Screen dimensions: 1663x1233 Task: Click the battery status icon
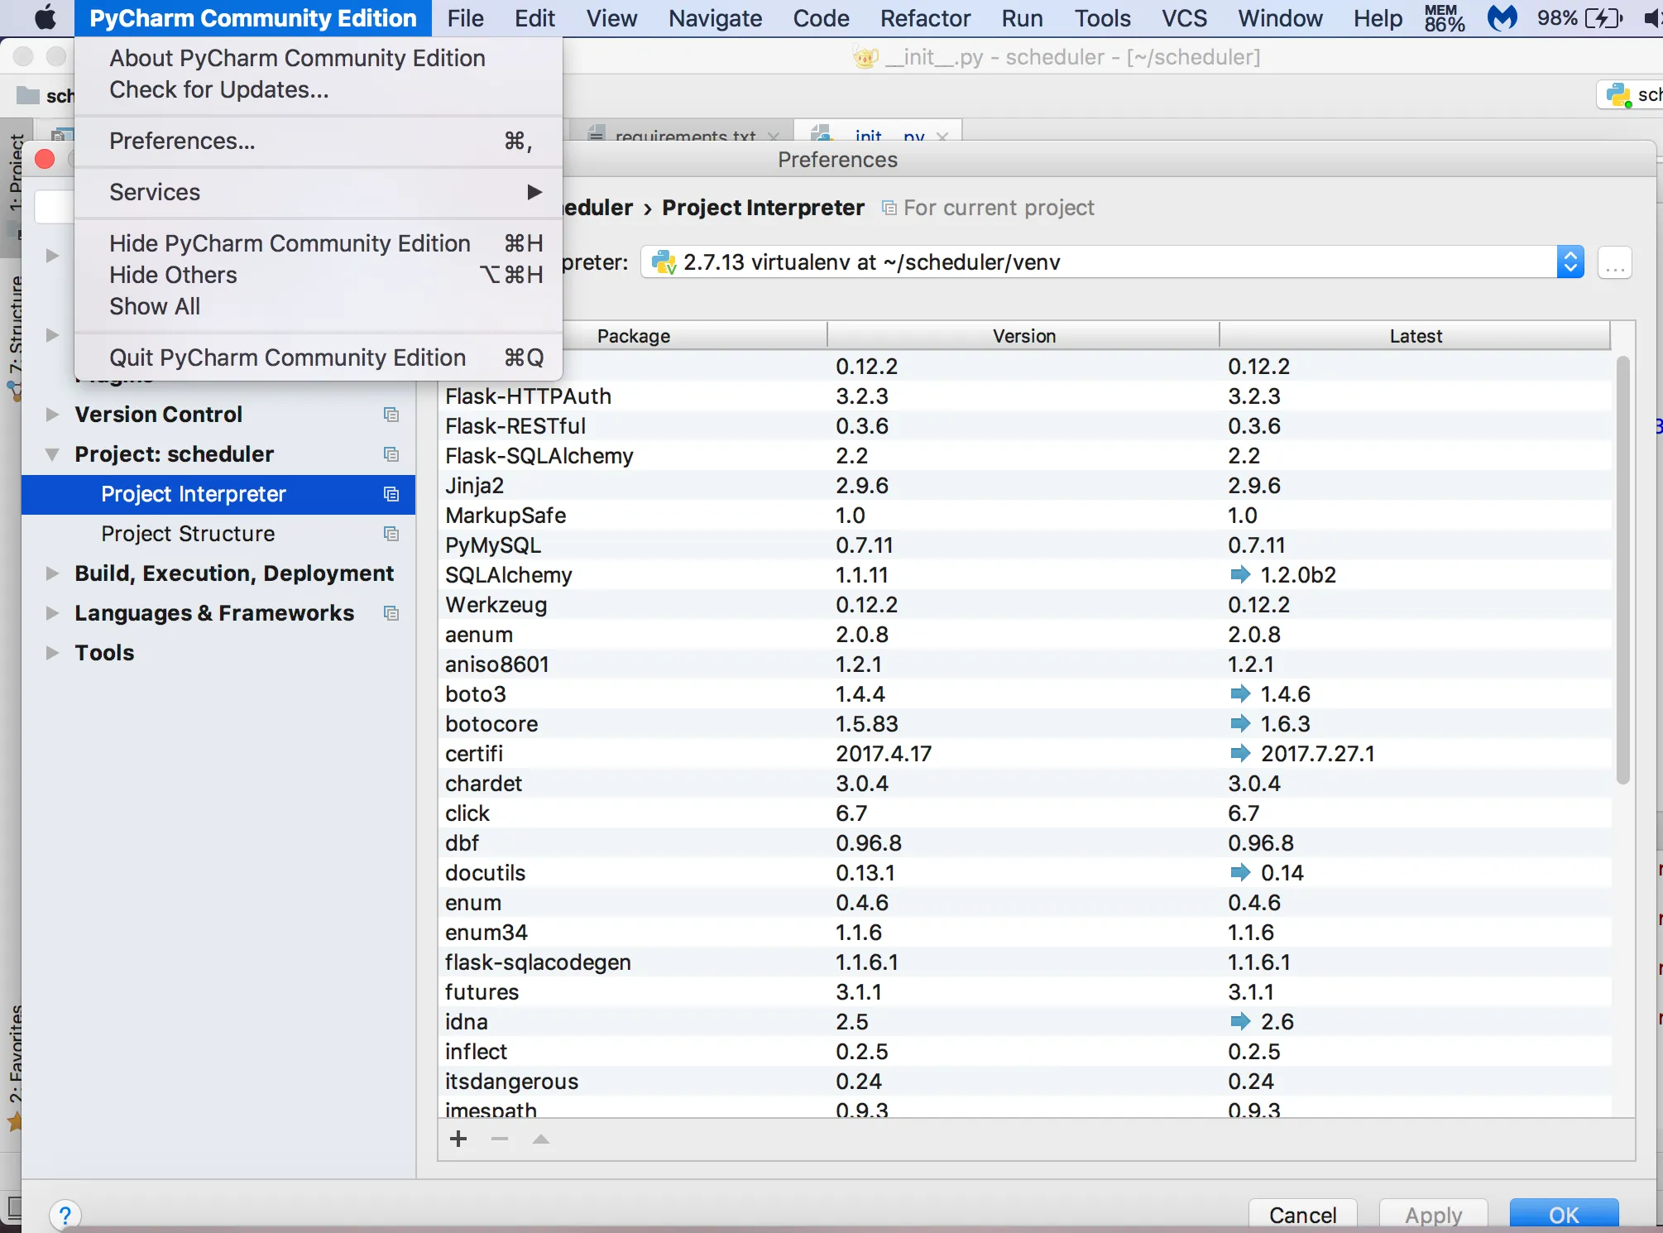point(1603,18)
